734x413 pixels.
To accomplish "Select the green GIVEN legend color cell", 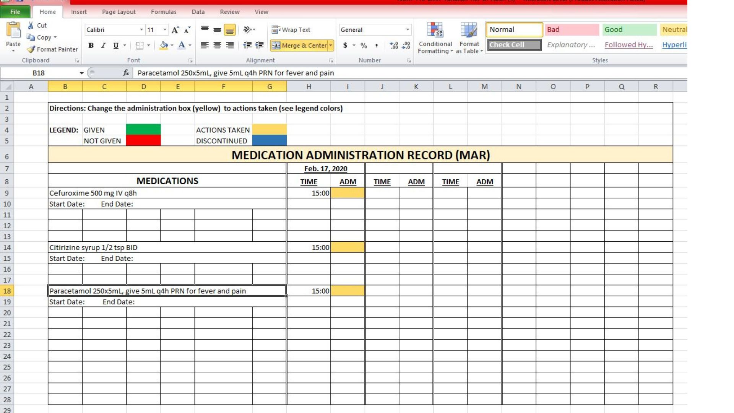I will pyautogui.click(x=143, y=130).
